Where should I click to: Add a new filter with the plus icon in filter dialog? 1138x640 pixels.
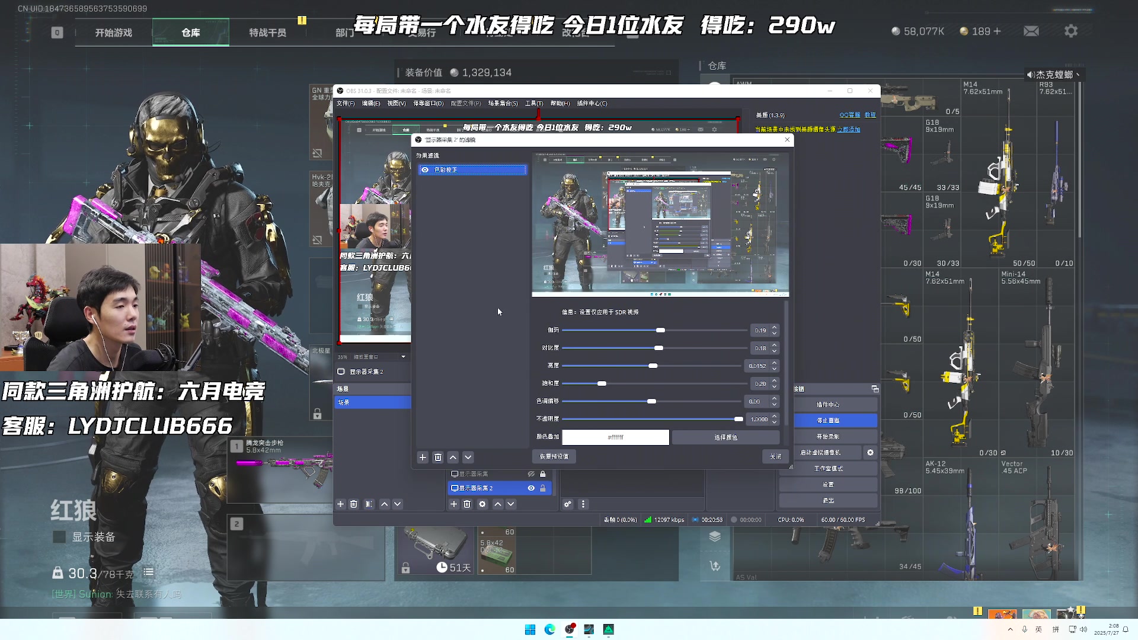tap(423, 457)
